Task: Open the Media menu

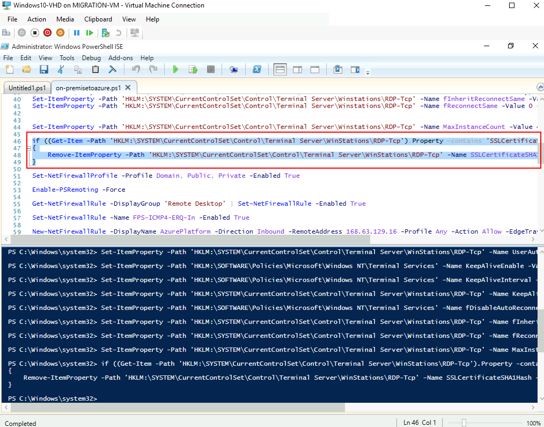Action: pos(65,19)
